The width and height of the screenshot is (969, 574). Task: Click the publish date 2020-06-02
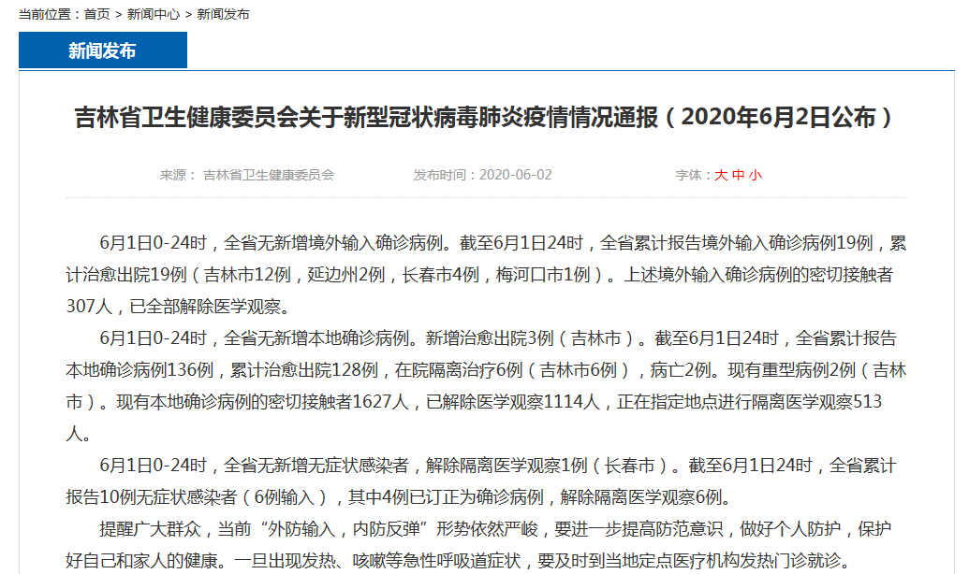pos(516,175)
